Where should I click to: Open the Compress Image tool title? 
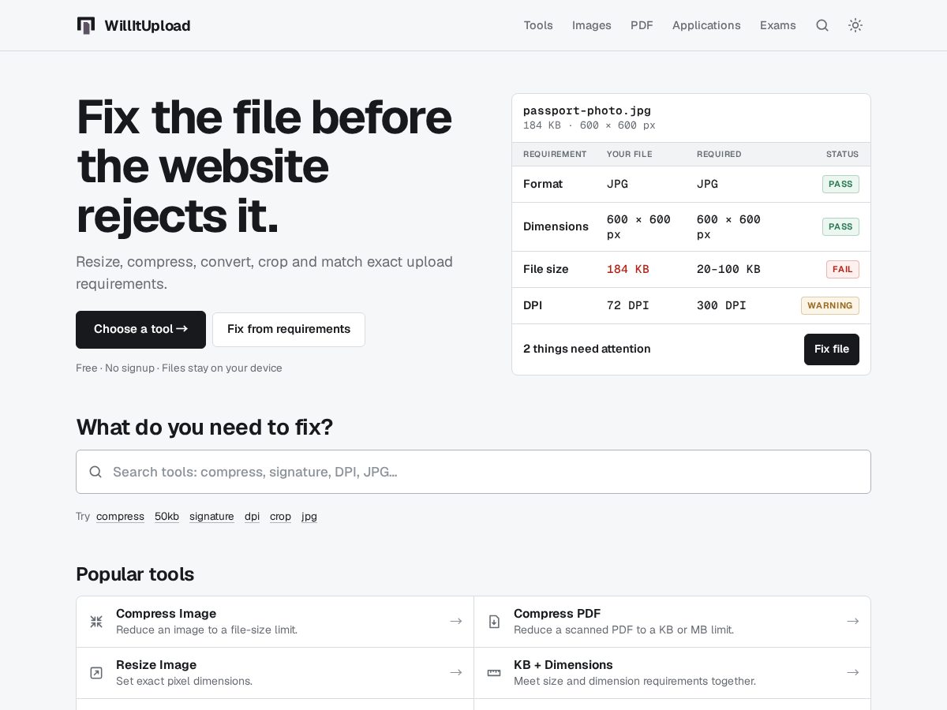click(166, 614)
